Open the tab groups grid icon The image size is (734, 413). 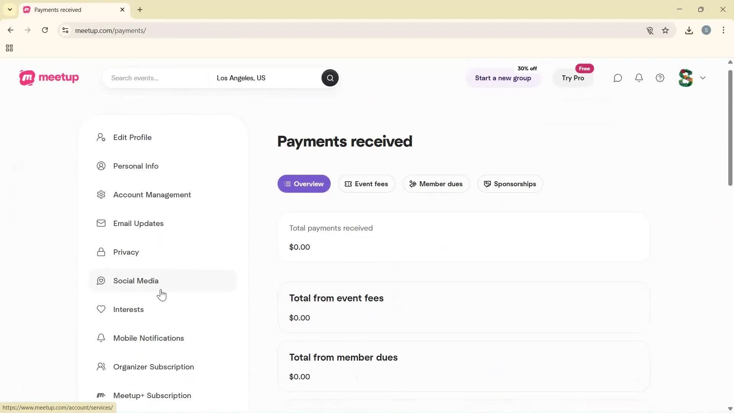tap(10, 48)
